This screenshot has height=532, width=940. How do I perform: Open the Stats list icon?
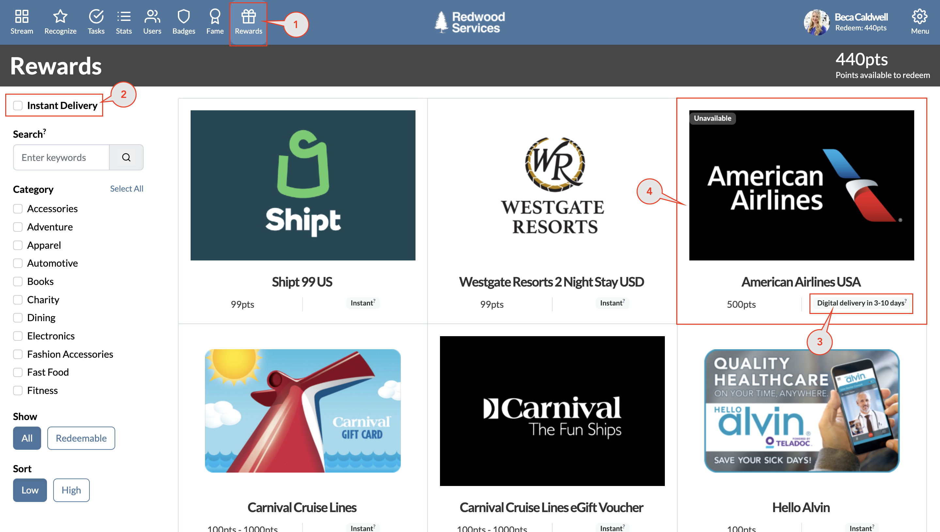pos(124,16)
